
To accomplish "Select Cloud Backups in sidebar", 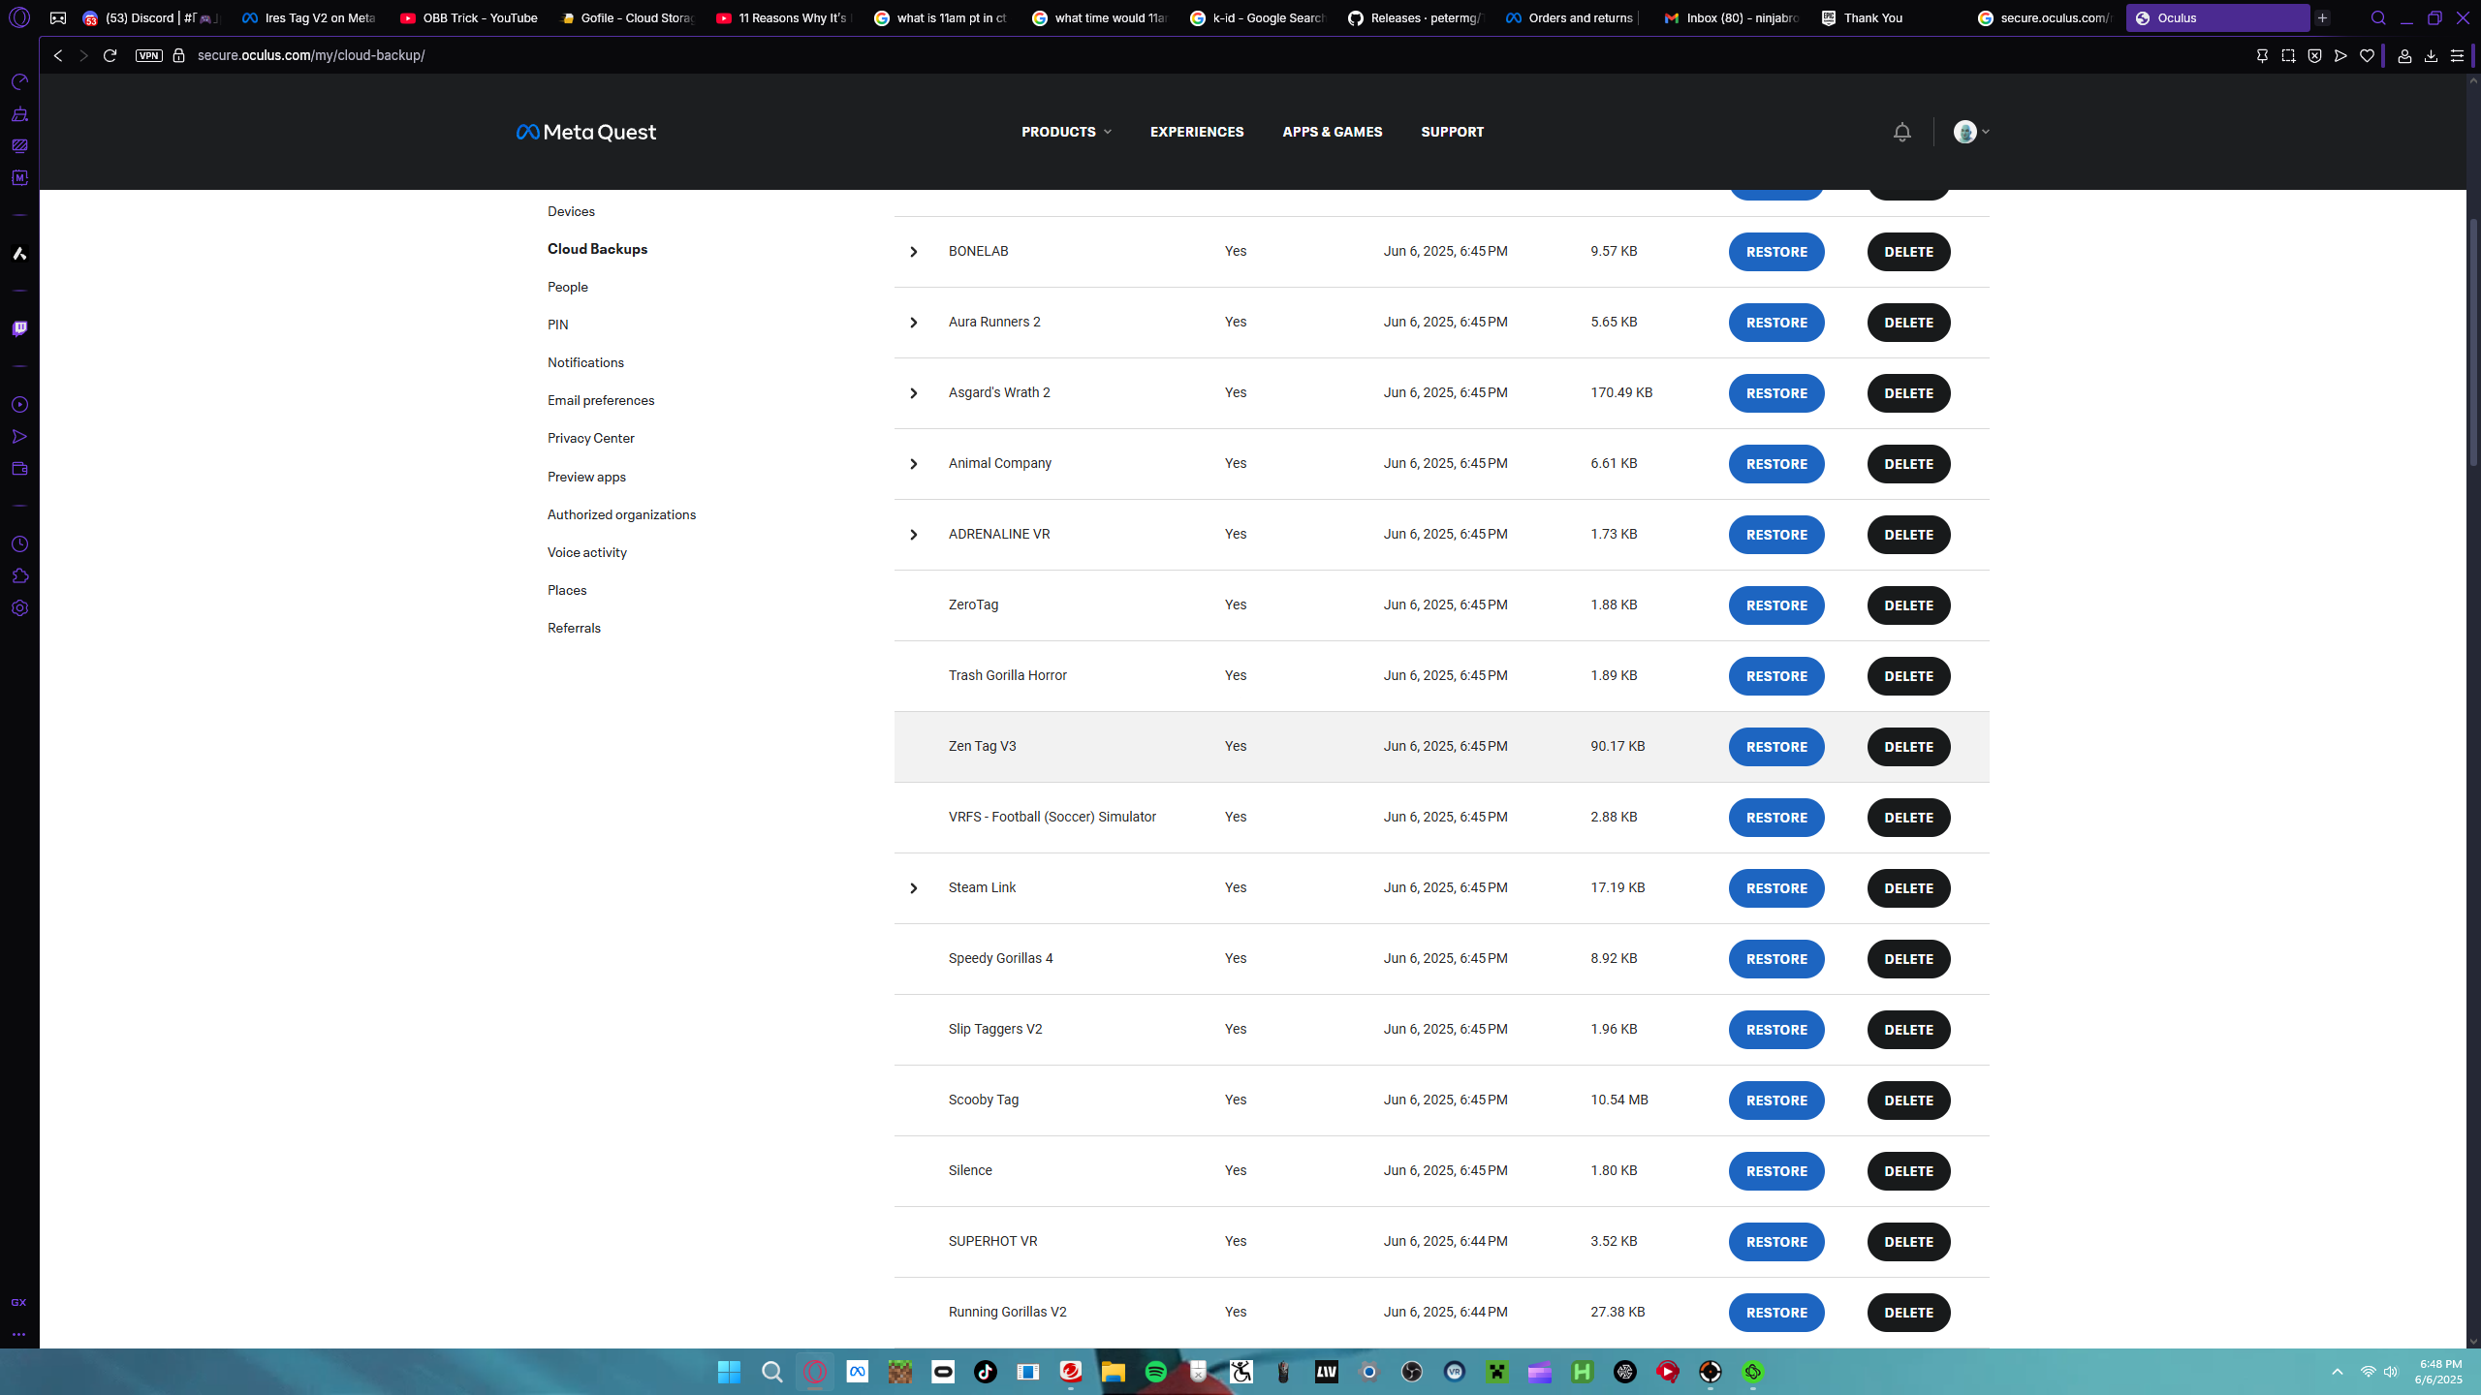I will pyautogui.click(x=597, y=249).
